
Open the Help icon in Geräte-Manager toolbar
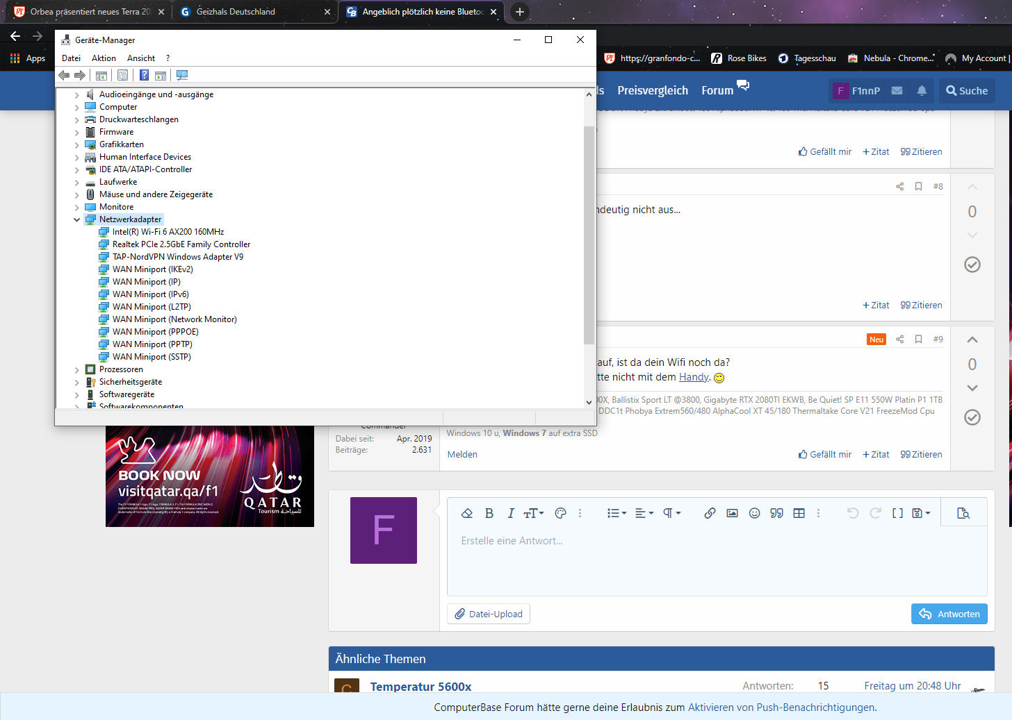coord(144,75)
